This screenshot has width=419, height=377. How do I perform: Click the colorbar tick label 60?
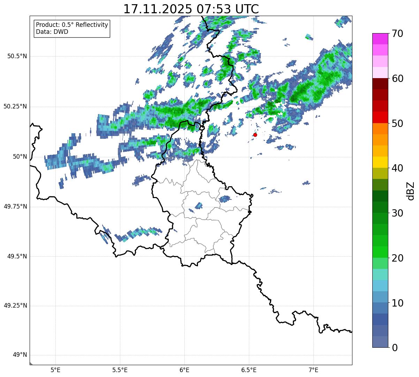click(397, 78)
